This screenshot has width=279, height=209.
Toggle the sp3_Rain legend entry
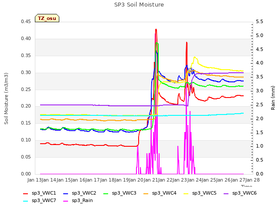(x=78, y=200)
